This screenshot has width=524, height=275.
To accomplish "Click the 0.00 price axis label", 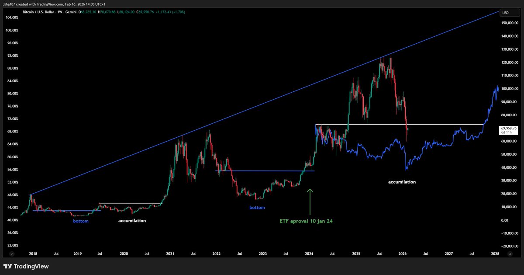I will (505, 220).
